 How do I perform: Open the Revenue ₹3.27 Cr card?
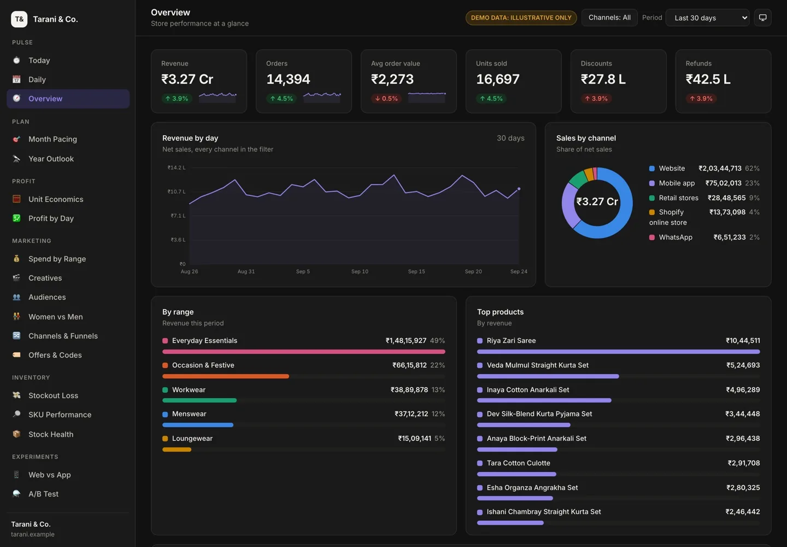pos(199,82)
